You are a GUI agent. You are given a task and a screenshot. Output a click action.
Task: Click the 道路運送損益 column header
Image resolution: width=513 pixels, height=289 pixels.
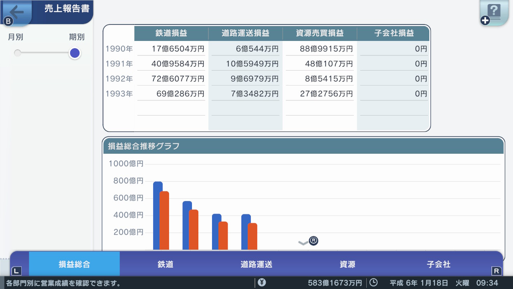click(245, 33)
